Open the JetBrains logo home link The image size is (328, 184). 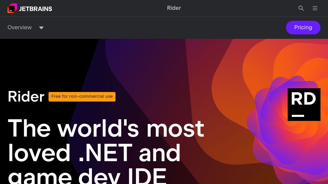(x=30, y=8)
